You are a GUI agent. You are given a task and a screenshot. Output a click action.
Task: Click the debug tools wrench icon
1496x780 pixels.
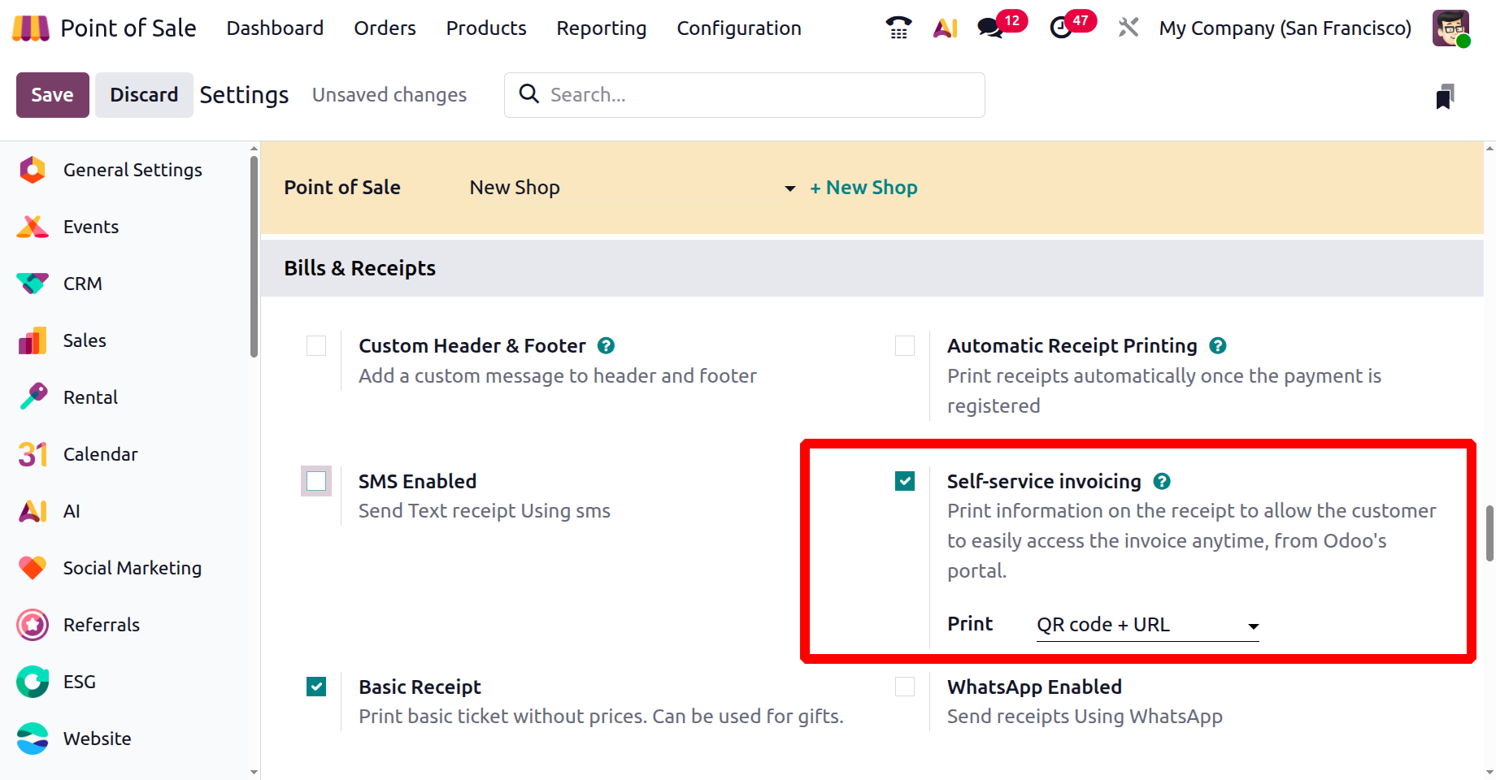[1128, 28]
